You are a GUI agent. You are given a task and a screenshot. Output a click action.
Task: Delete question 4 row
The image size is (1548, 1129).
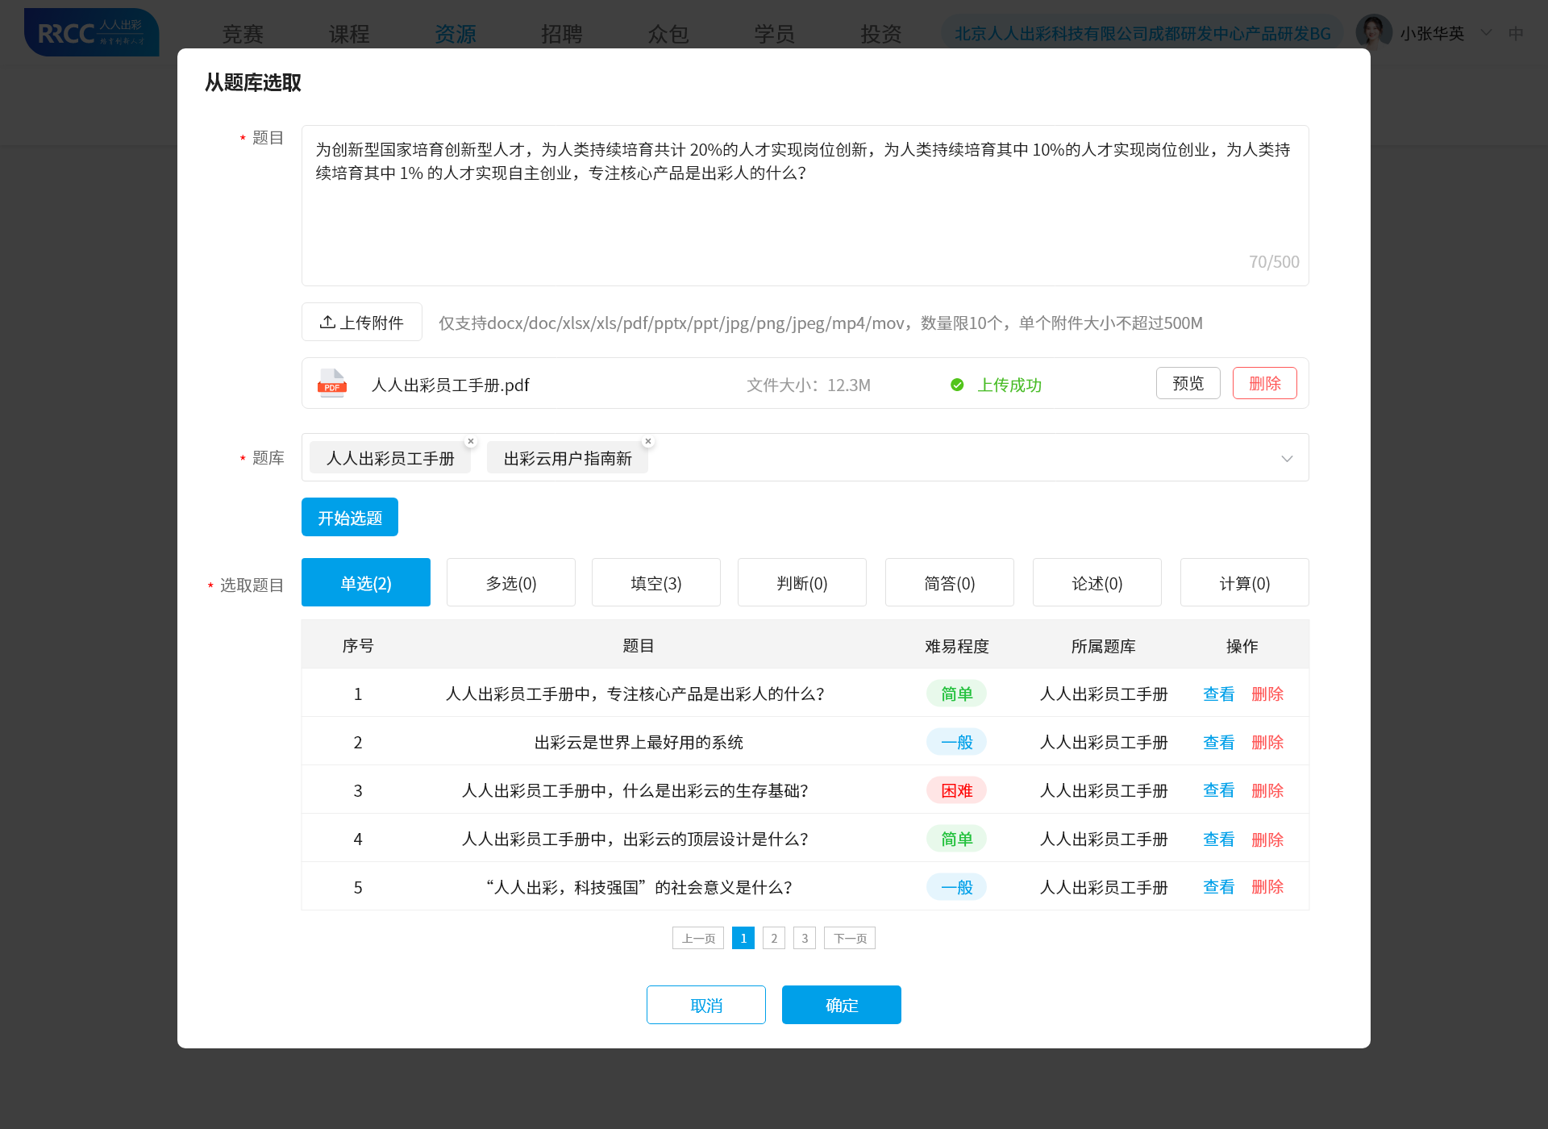(1267, 839)
